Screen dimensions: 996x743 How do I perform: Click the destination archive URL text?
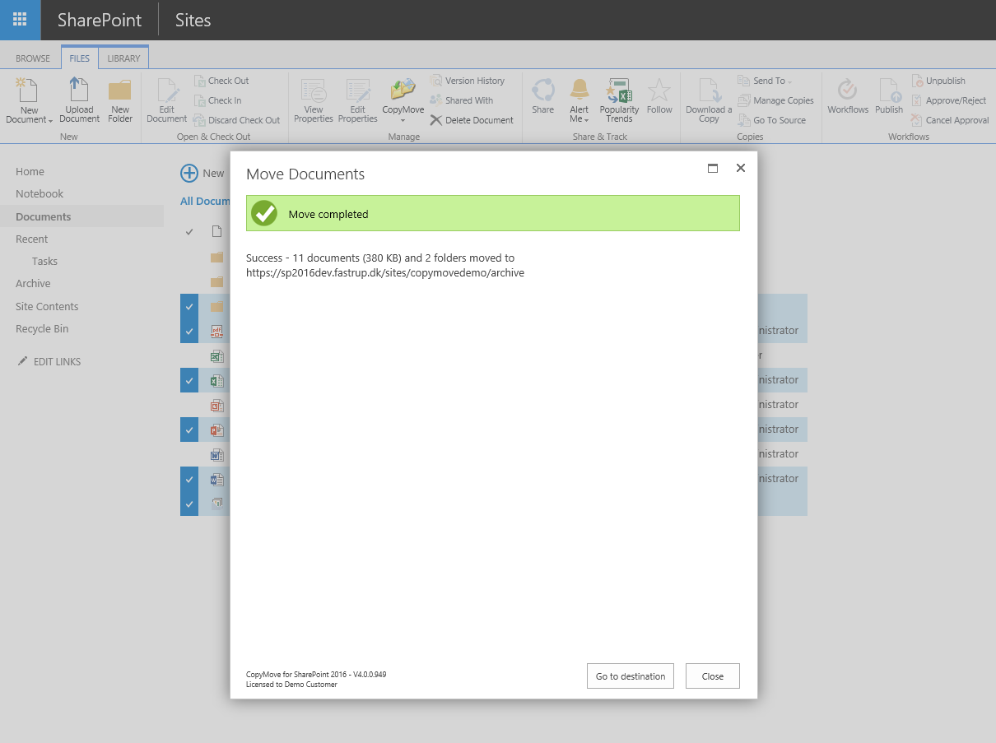(385, 272)
